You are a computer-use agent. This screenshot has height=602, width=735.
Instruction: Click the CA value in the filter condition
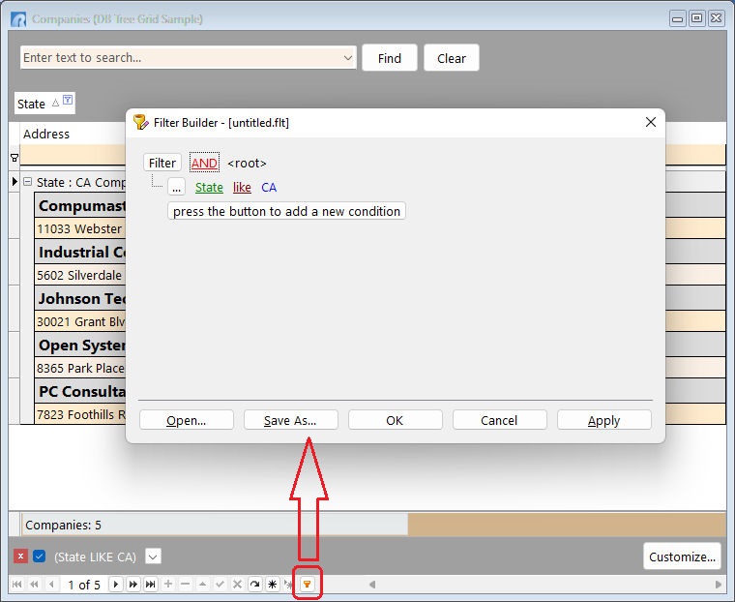click(x=269, y=187)
